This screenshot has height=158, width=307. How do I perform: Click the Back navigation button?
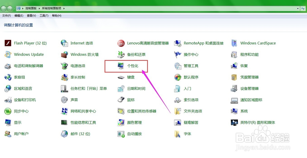pos(3,8)
